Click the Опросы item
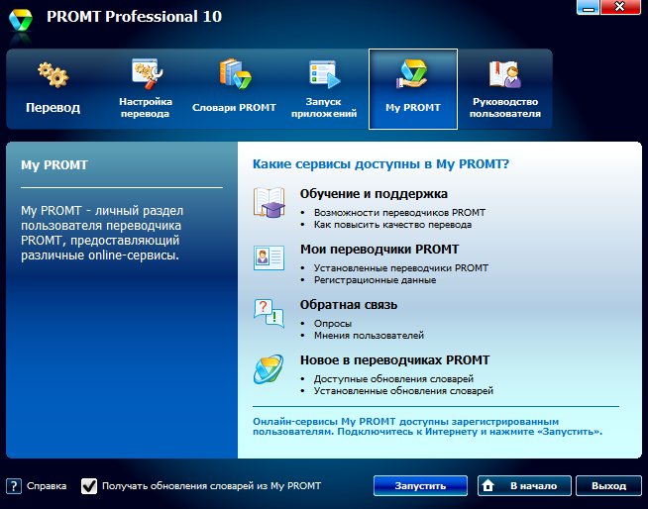Screen dimensions: 648x509 [x=333, y=323]
